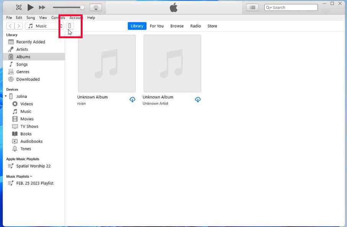
Task: Open the Store tab
Action: tap(212, 26)
